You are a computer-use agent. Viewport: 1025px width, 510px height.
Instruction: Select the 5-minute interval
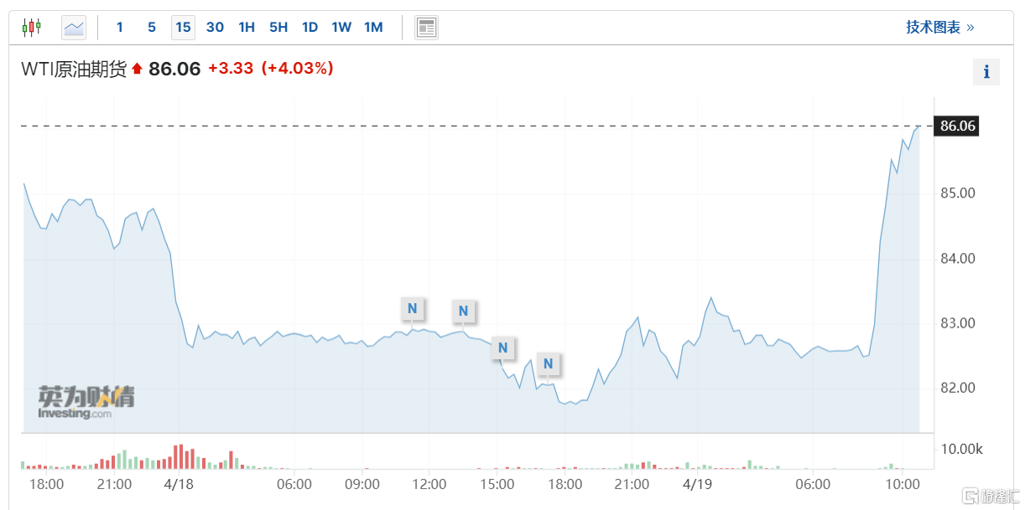click(x=152, y=28)
